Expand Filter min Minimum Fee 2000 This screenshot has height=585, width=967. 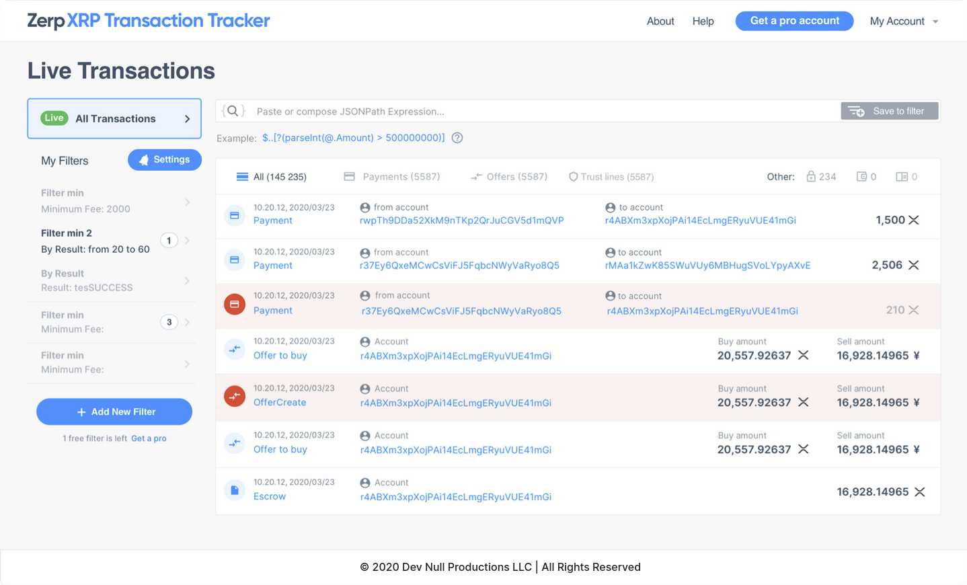click(x=188, y=202)
